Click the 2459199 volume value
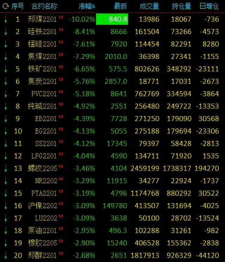 coord(145,168)
